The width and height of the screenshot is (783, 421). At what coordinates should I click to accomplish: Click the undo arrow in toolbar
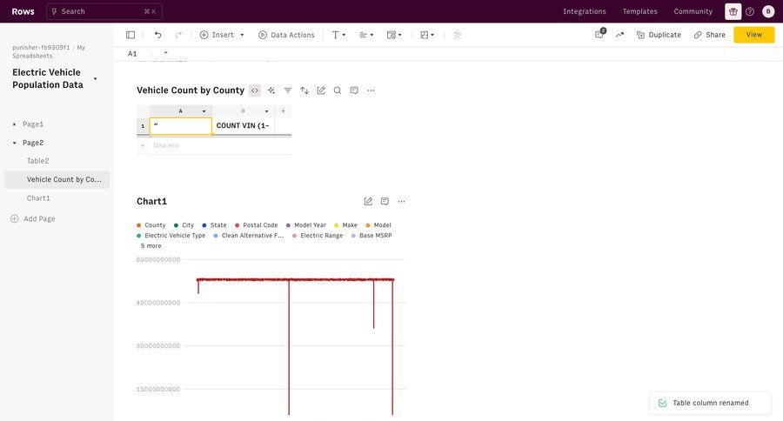157,35
